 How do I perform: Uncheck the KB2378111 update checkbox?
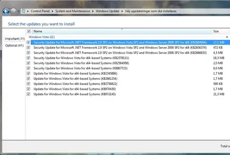(x=29, y=58)
